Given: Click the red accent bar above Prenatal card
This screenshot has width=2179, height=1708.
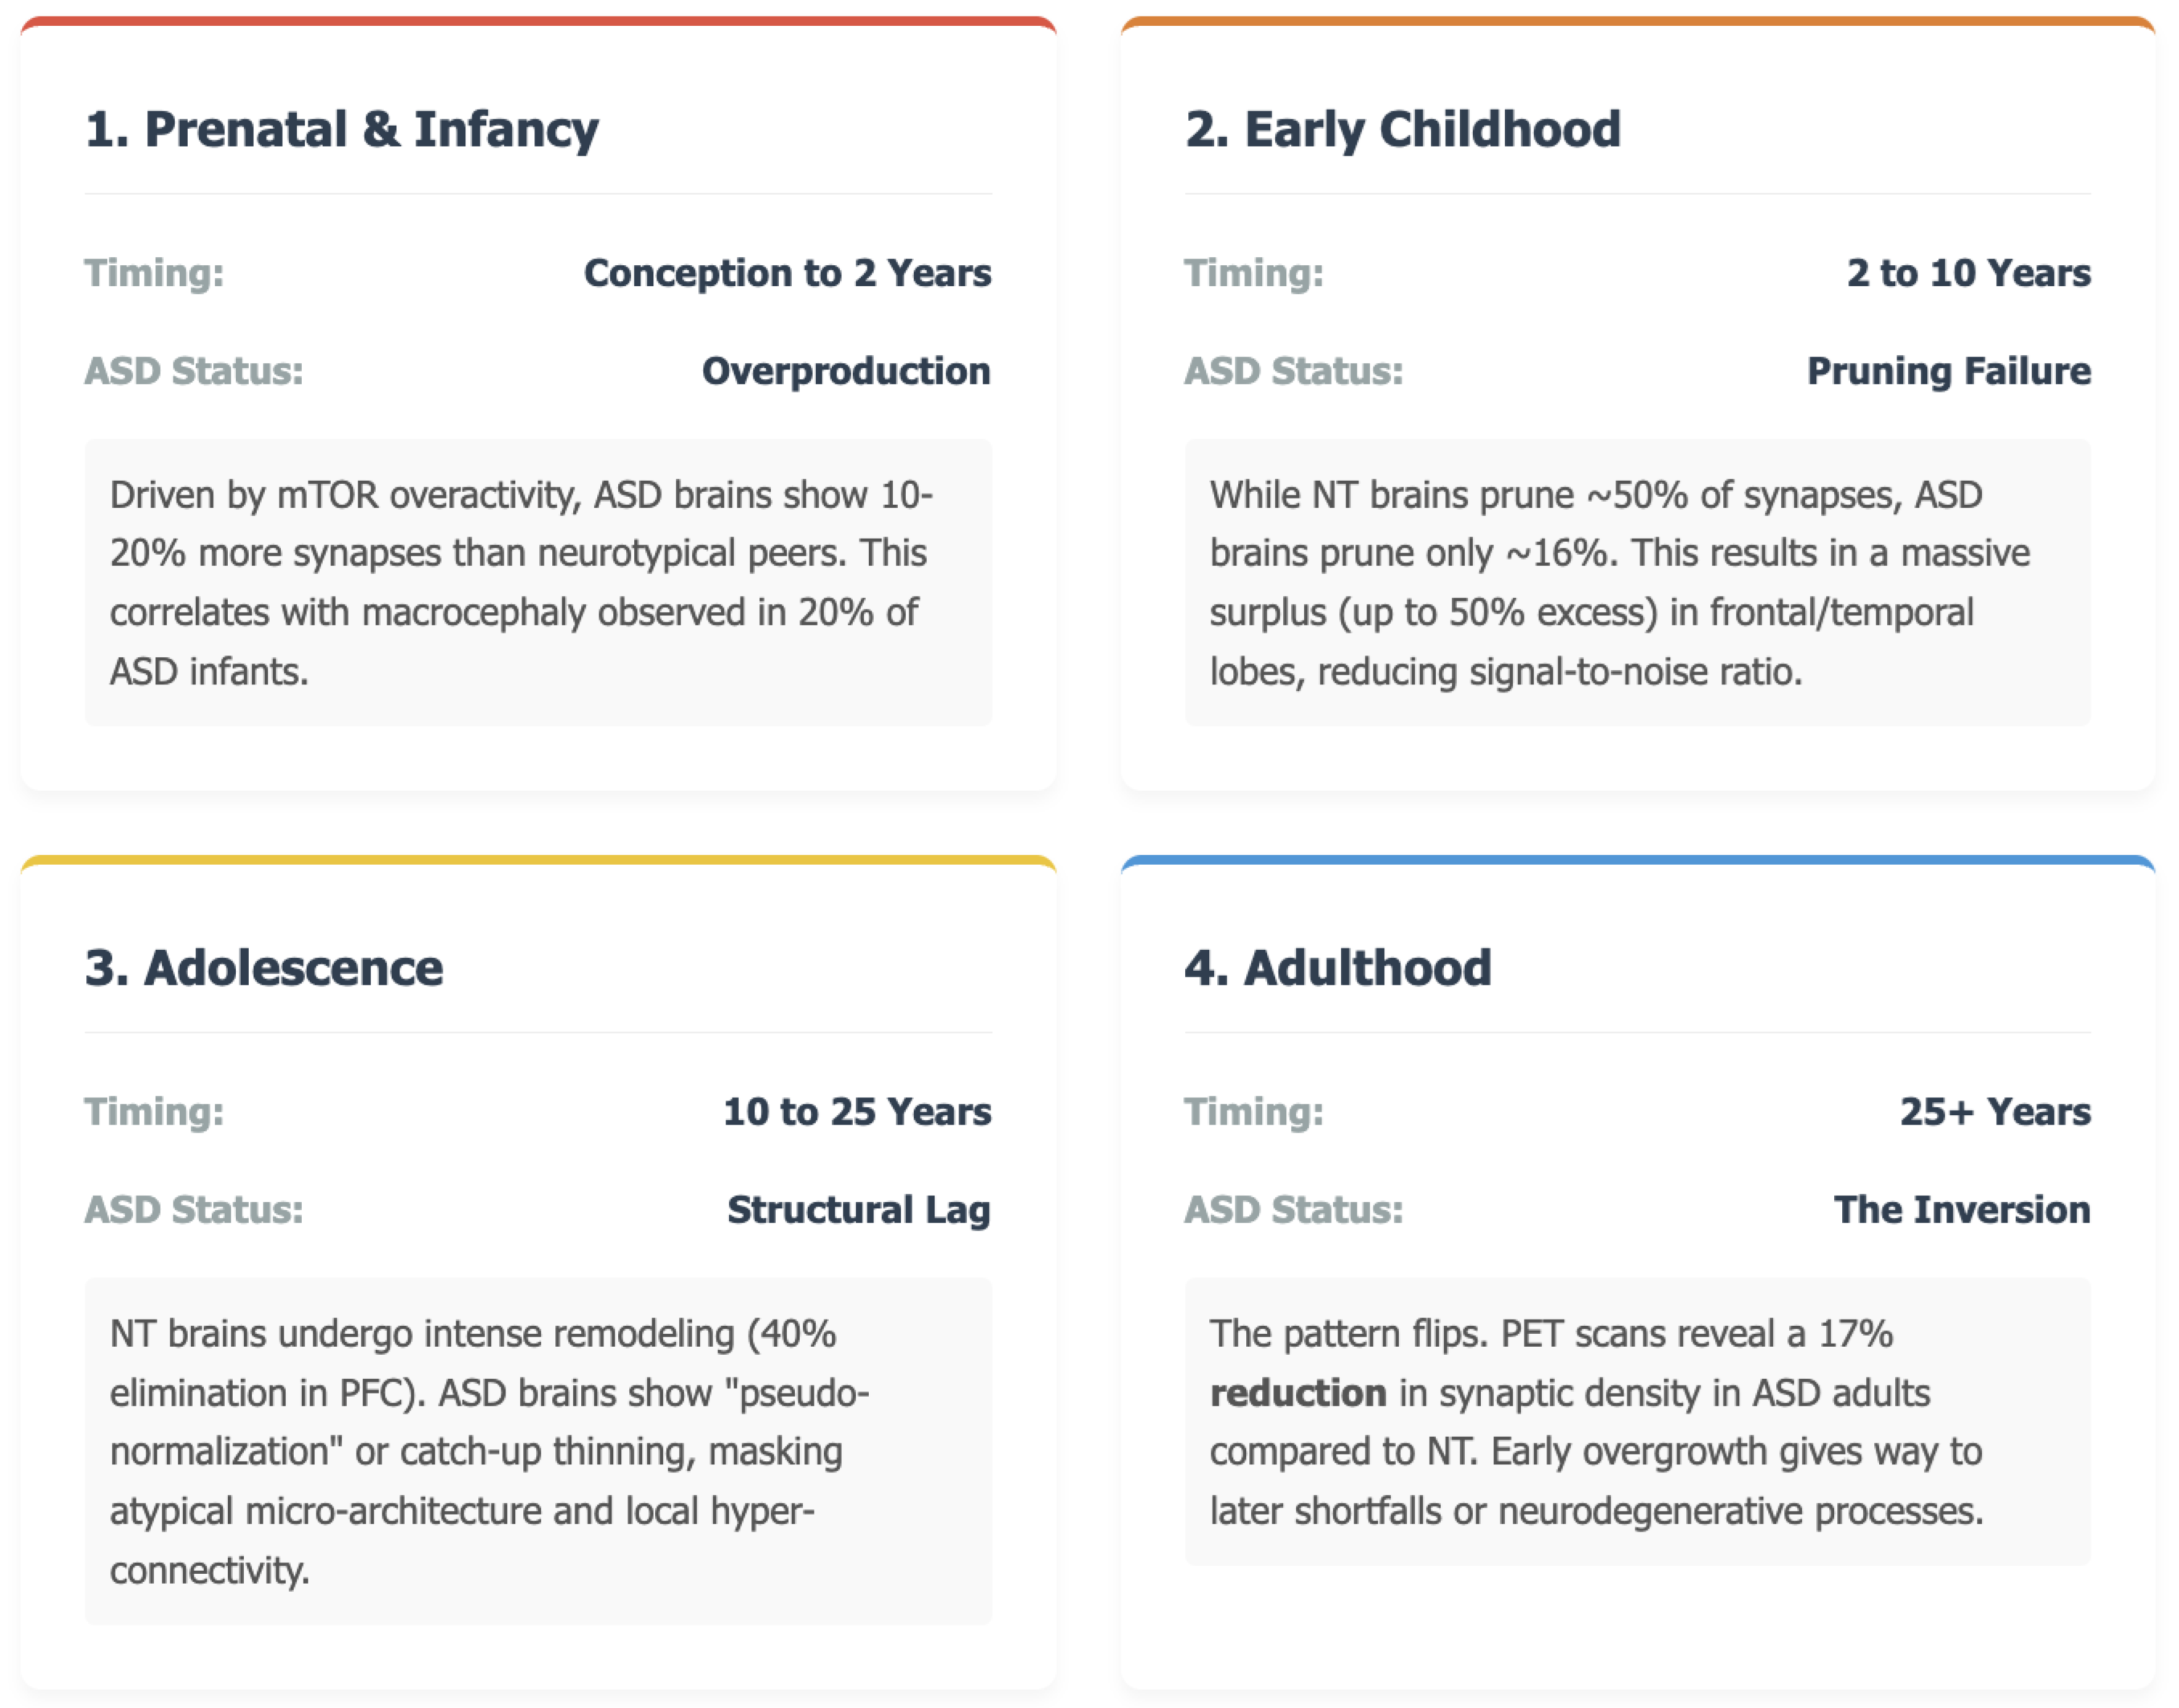Looking at the screenshot, I should coord(538,21).
